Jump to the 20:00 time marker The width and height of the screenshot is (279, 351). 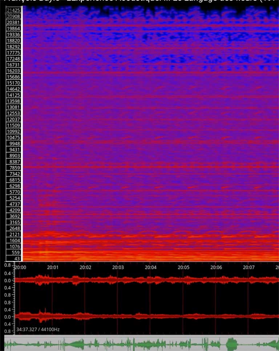coord(20,267)
